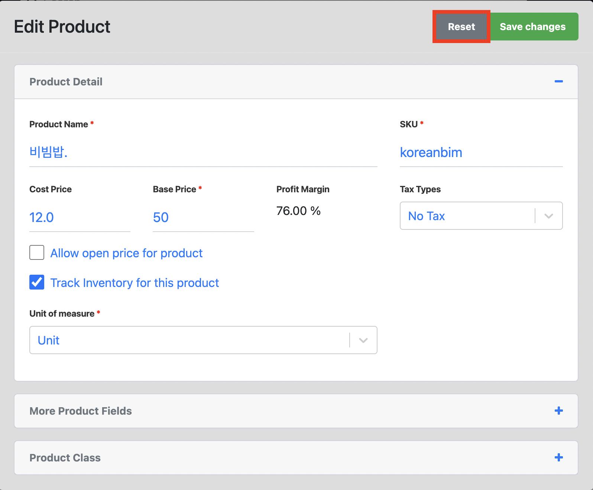
Task: Click the Unit of measure chevron arrow
Action: pos(363,340)
